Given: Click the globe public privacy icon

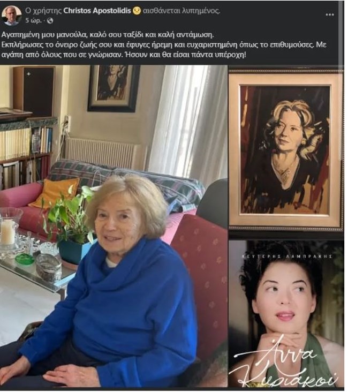Looking at the screenshot, I should (50, 21).
